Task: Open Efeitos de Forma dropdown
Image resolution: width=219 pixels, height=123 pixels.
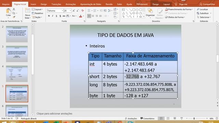Action: 175,17
